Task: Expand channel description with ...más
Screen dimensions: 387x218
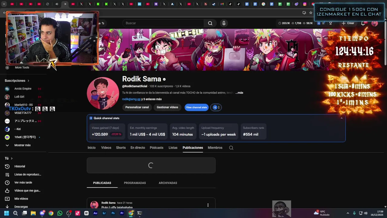Action: (x=239, y=93)
